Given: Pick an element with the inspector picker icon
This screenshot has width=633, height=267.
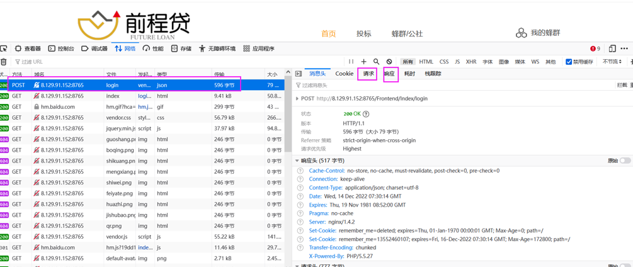Looking at the screenshot, I should (3, 48).
